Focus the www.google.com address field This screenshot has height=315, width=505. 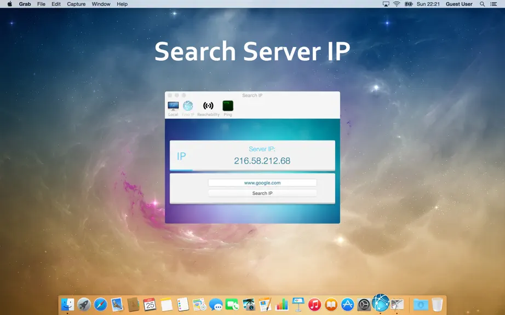tap(262, 183)
